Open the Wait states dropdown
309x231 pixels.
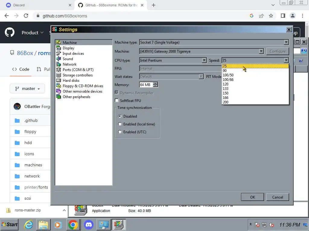click(201, 77)
